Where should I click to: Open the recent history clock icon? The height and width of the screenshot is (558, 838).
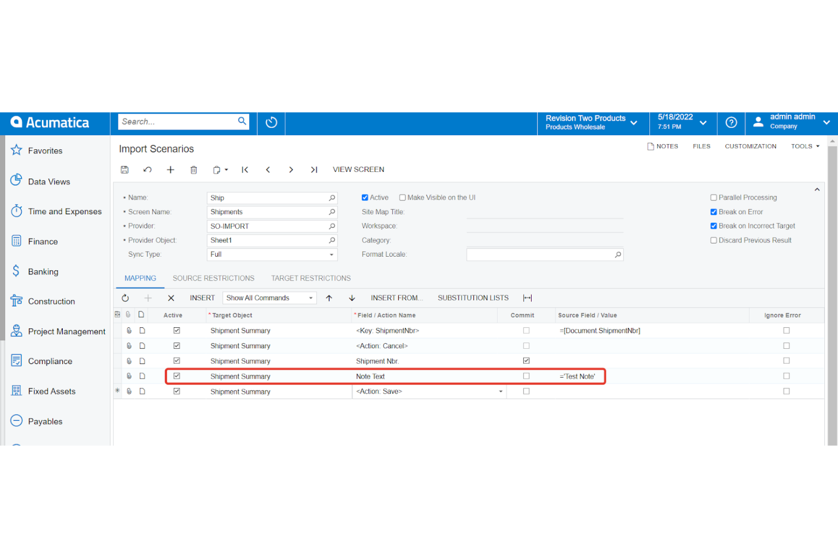tap(271, 123)
